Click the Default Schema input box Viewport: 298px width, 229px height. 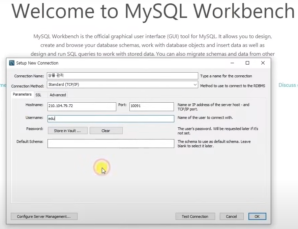pyautogui.click(x=111, y=144)
